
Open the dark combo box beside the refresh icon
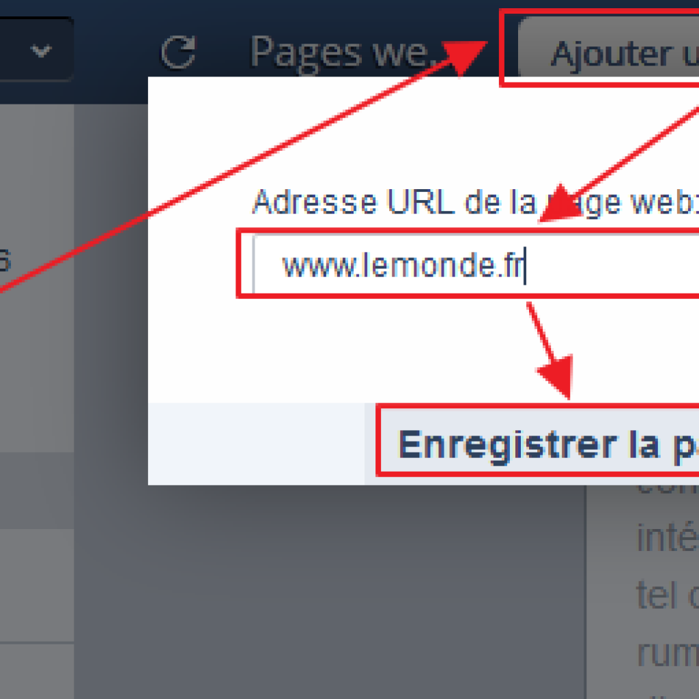click(x=35, y=49)
